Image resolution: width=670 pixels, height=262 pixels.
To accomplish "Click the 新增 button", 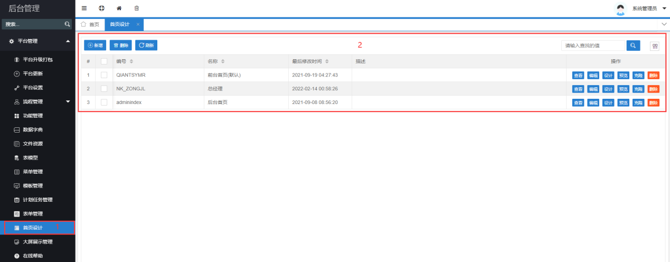I will 95,45.
